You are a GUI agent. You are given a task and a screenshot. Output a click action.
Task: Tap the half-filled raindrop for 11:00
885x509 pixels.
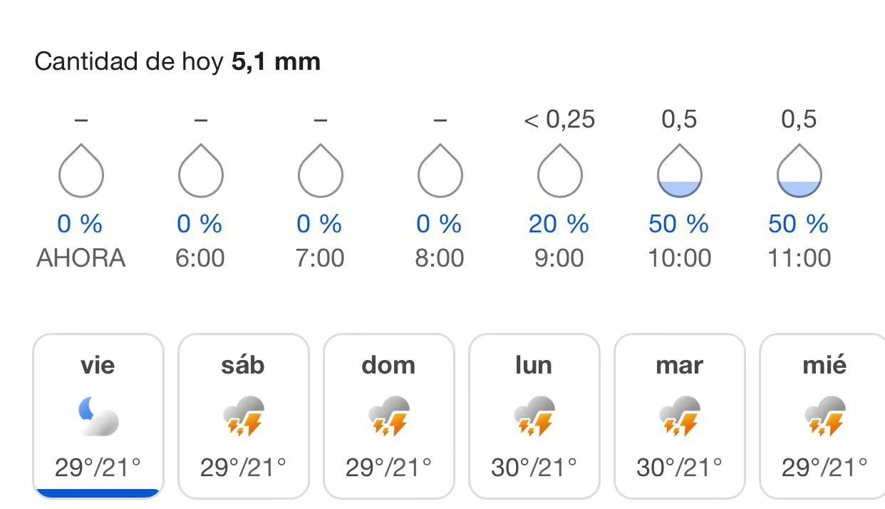[x=799, y=171]
